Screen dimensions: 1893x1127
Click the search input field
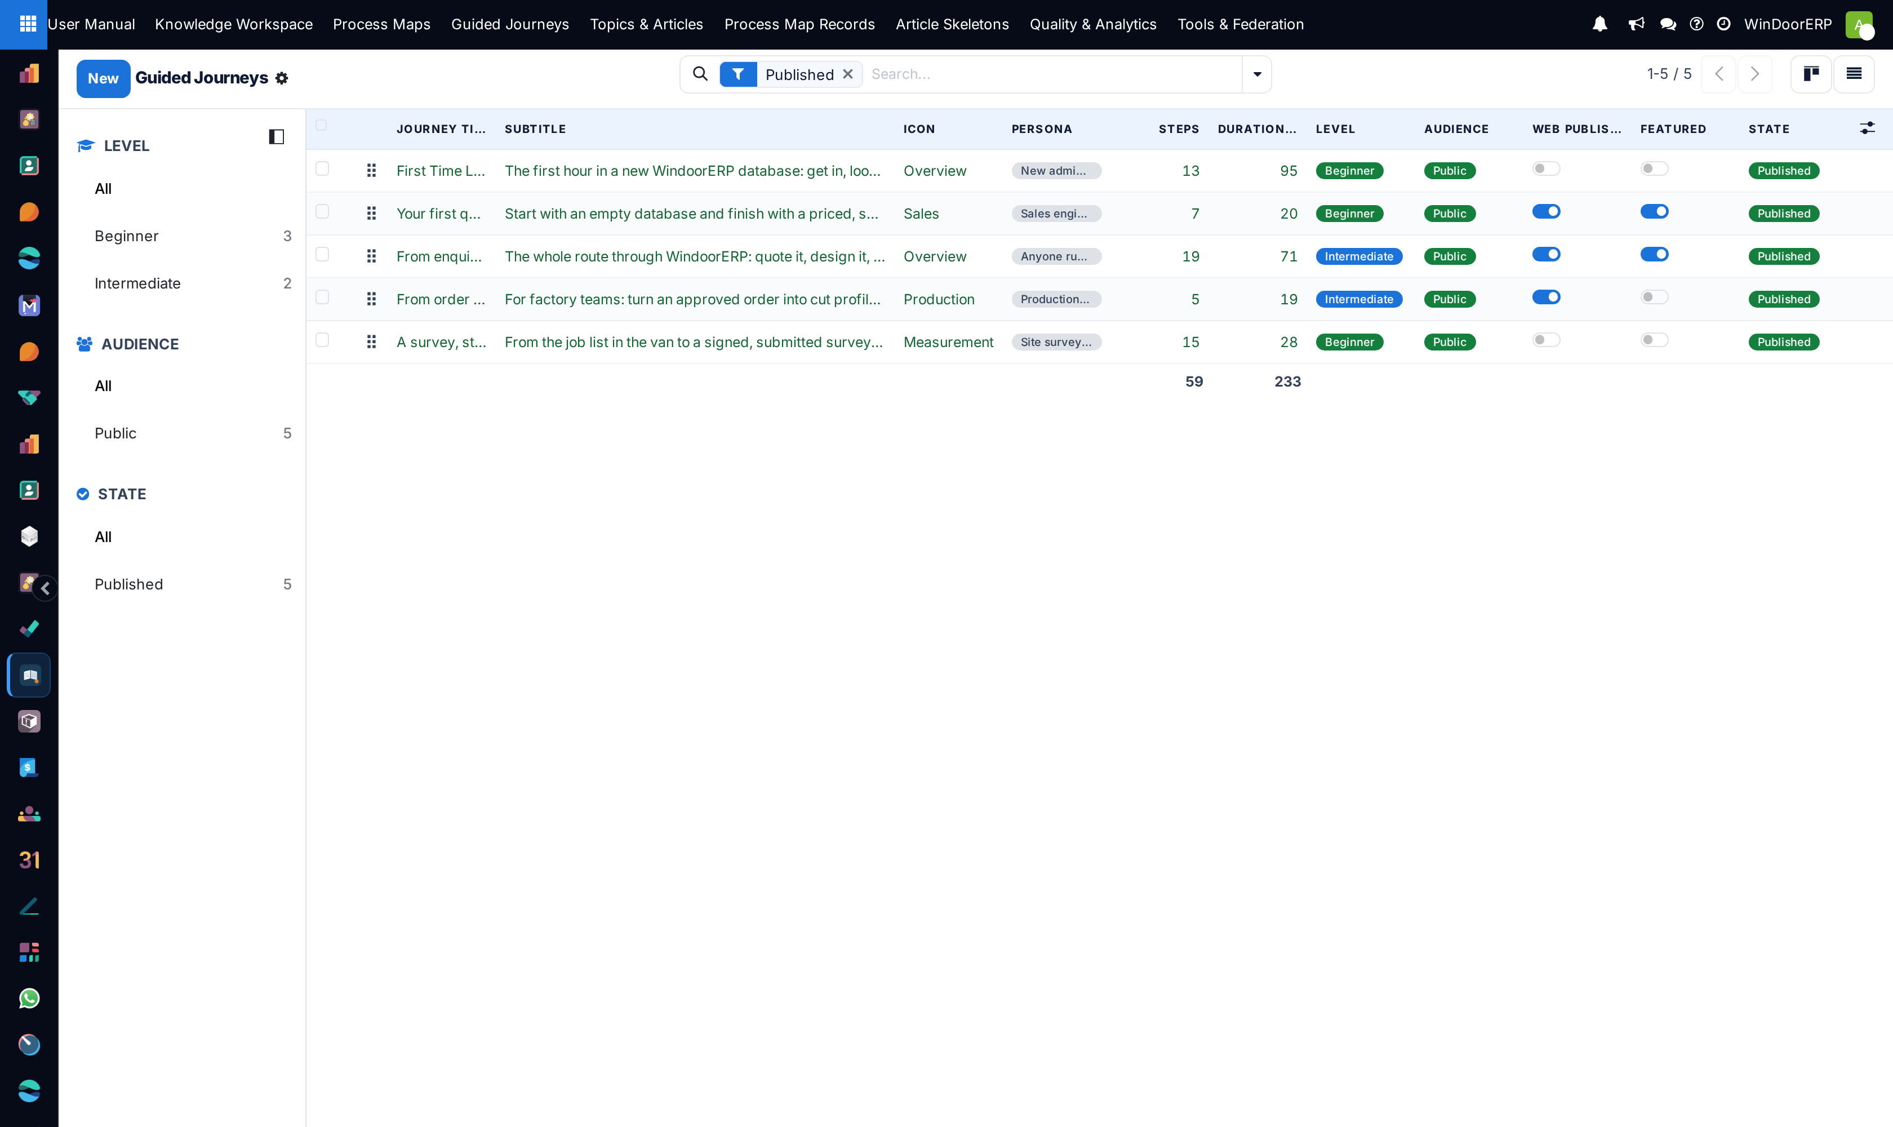(x=1053, y=74)
